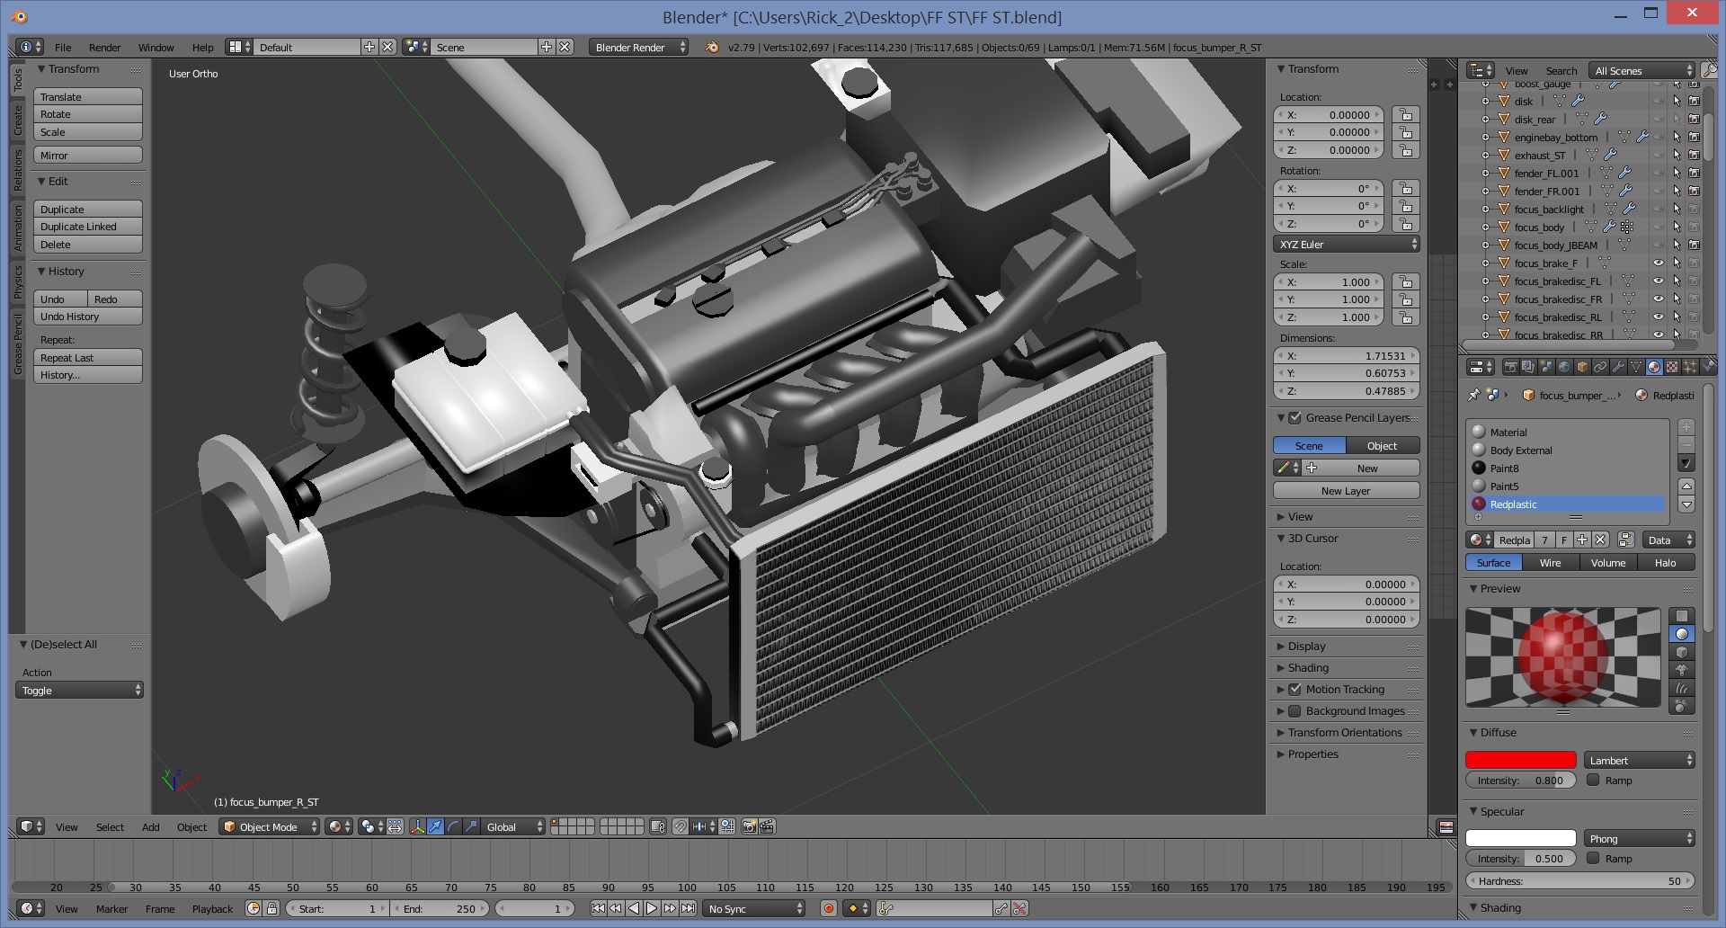Open the red diffuse color swatch
The image size is (1726, 928).
point(1520,760)
